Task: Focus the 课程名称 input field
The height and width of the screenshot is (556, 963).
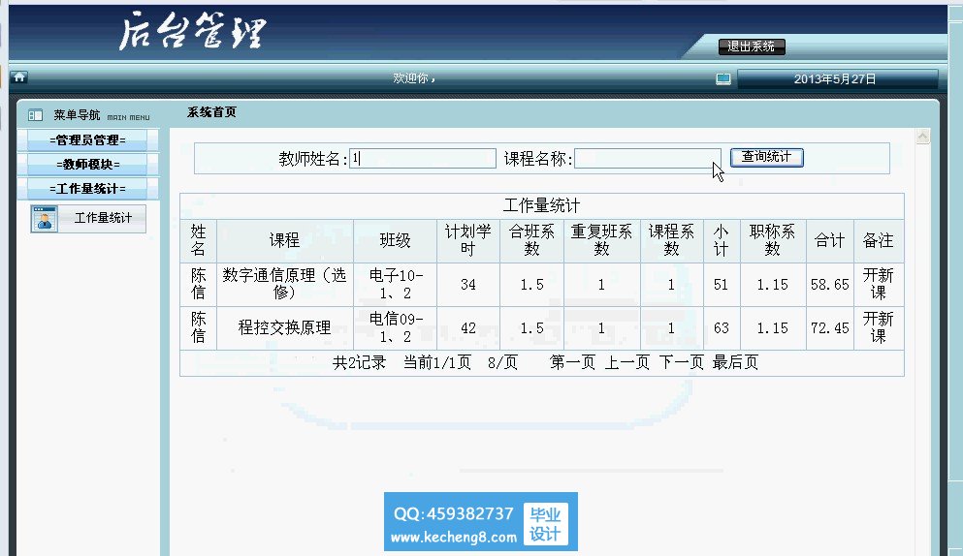Action: coord(647,158)
